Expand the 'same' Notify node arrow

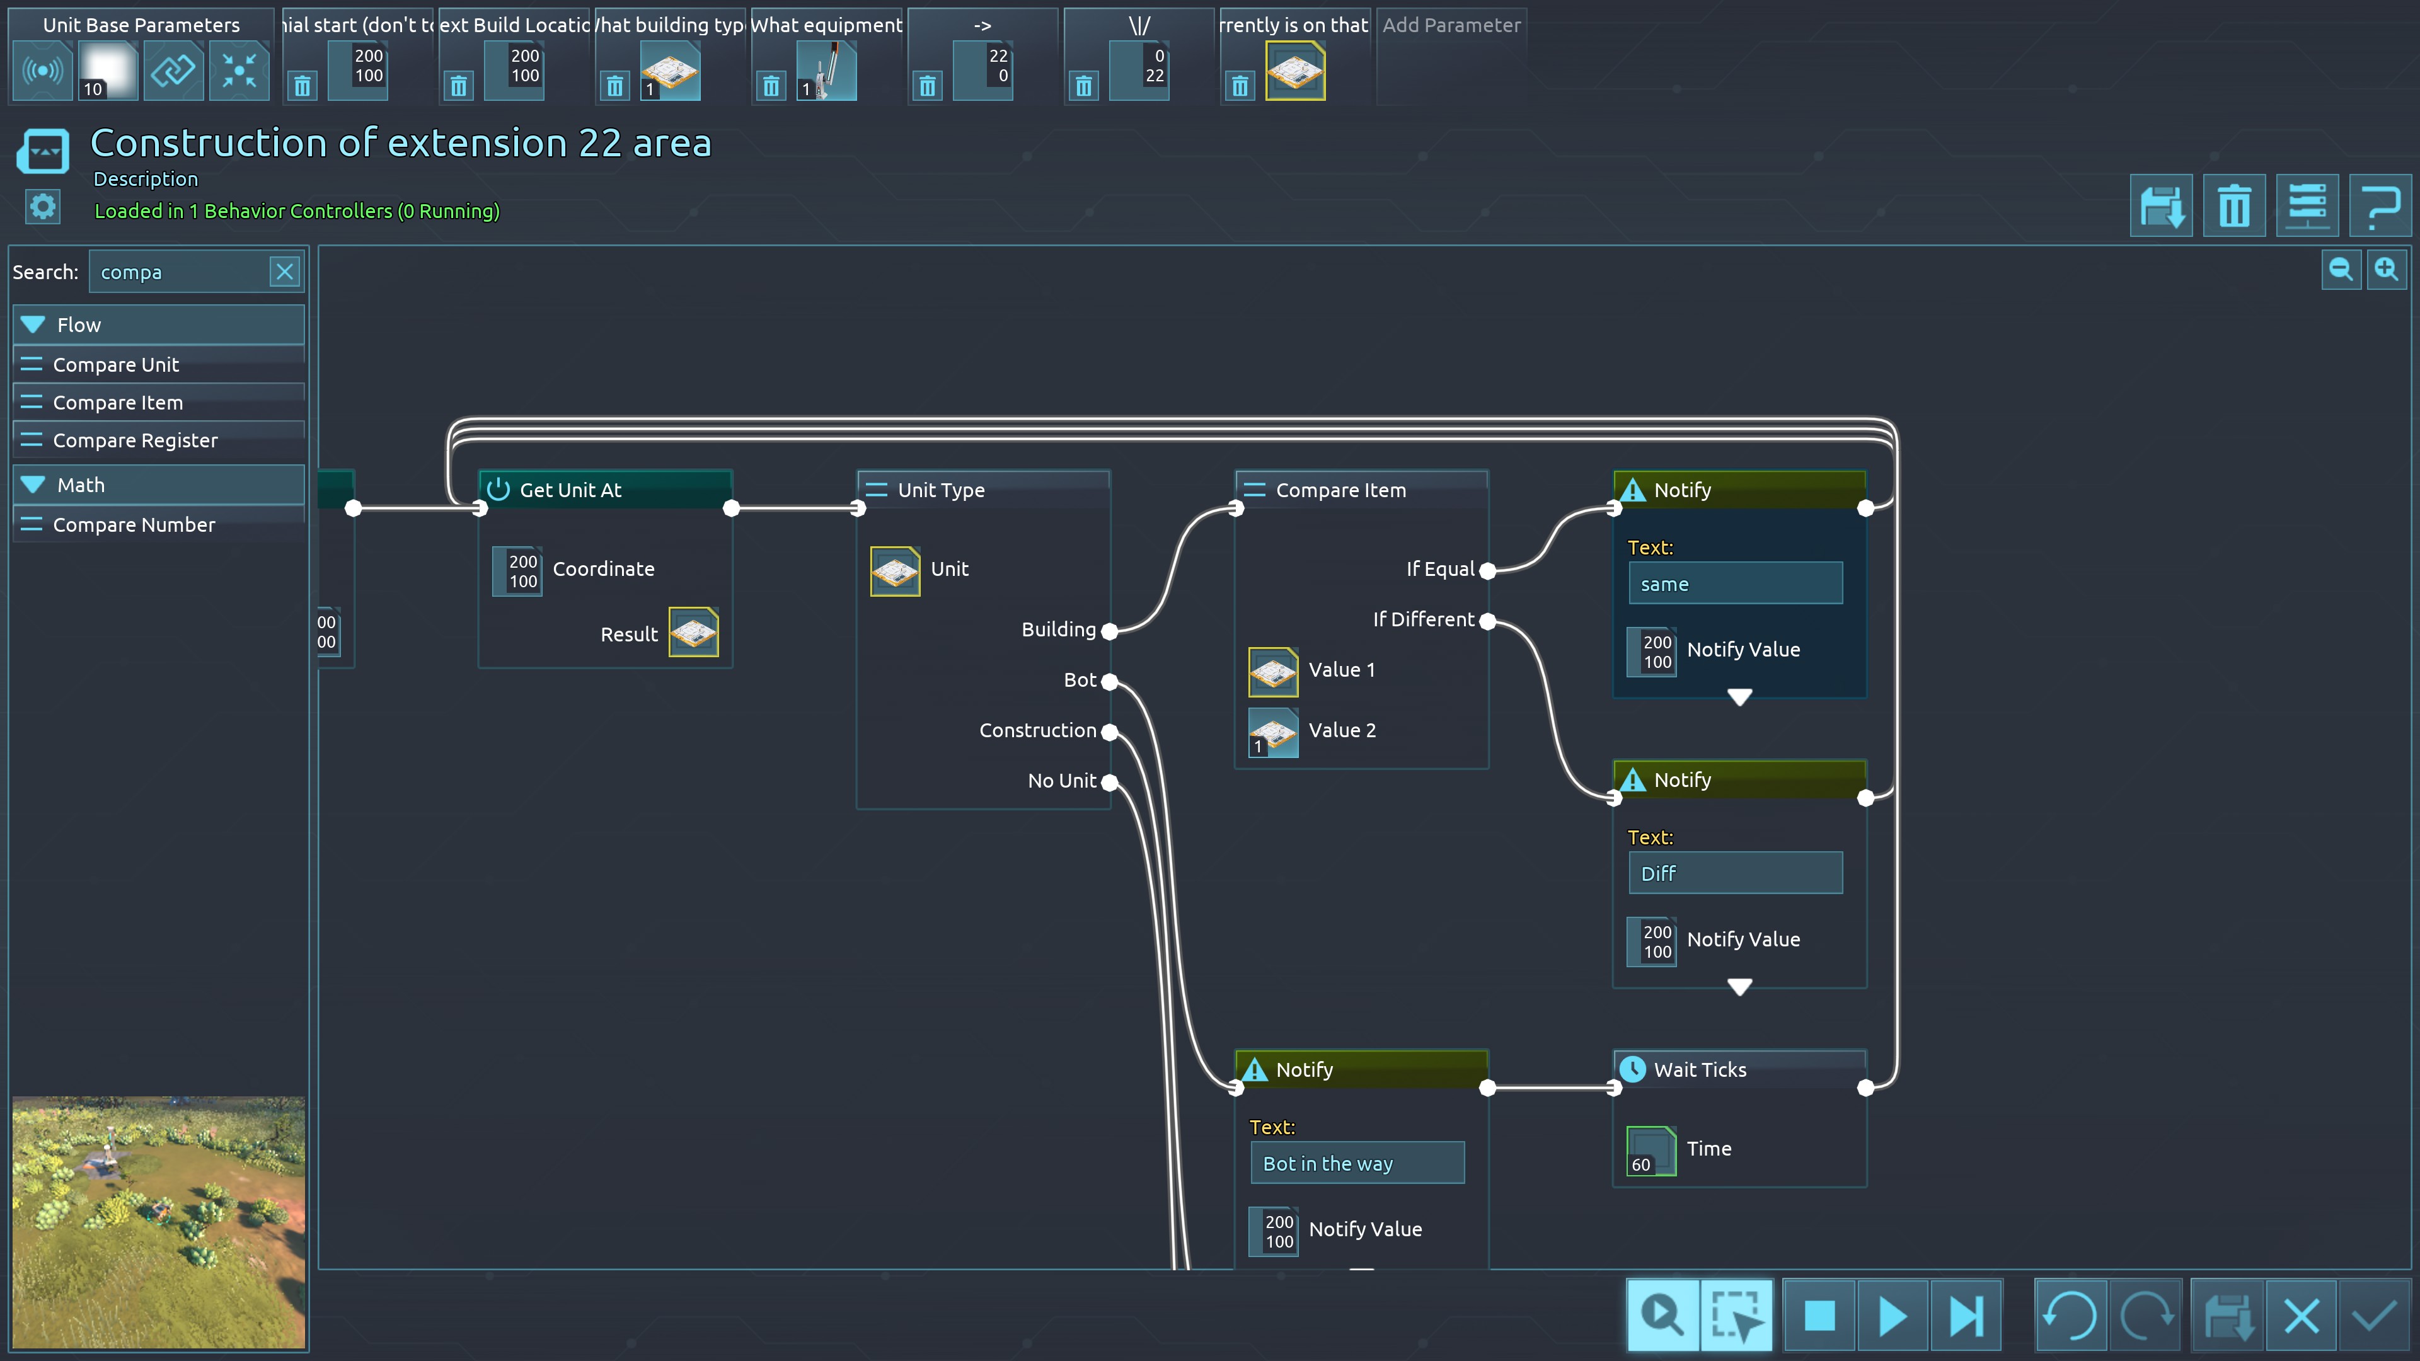1739,697
